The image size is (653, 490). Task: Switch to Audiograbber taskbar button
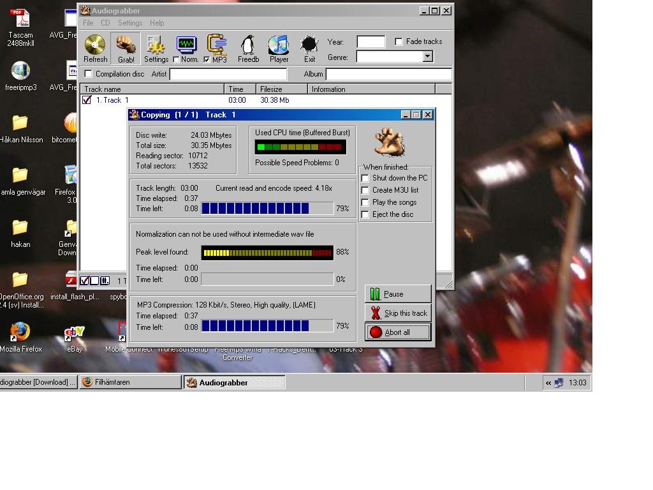point(235,382)
